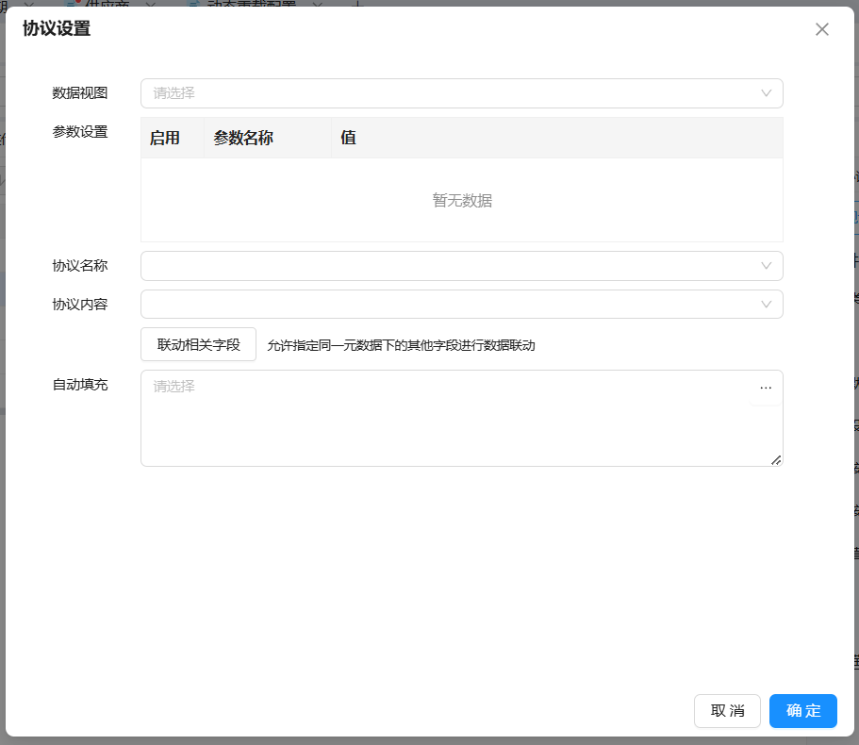This screenshot has height=745, width=859.
Task: Click the 协议设置 dialog title
Action: tap(57, 28)
